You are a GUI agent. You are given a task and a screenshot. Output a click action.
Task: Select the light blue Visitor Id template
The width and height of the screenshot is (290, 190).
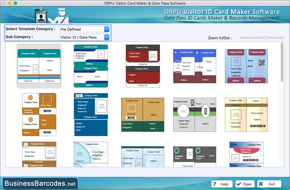91,154
